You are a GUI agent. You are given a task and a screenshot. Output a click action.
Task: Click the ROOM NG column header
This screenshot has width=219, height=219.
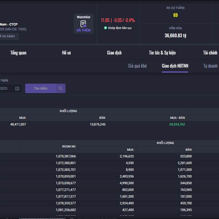tap(69, 146)
